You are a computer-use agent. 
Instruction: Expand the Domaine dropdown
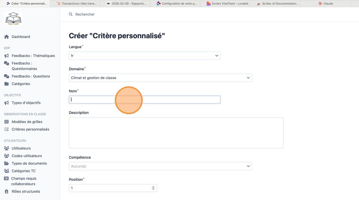click(160, 78)
